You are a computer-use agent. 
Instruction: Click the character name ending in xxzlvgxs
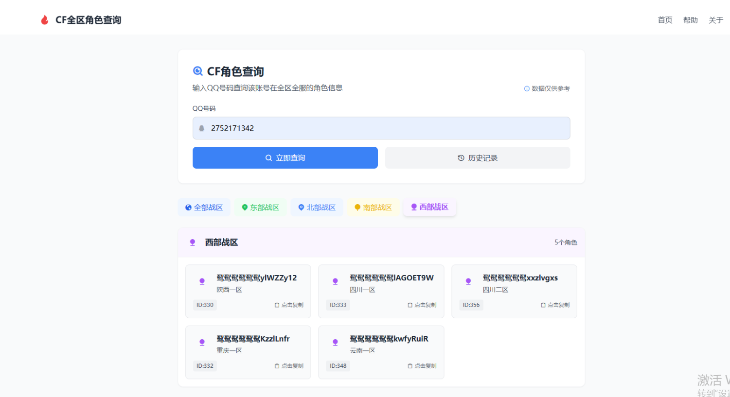(520, 278)
